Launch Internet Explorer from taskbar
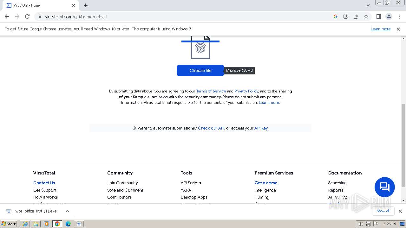Viewport: 406px width, 228px height. tap(25, 224)
